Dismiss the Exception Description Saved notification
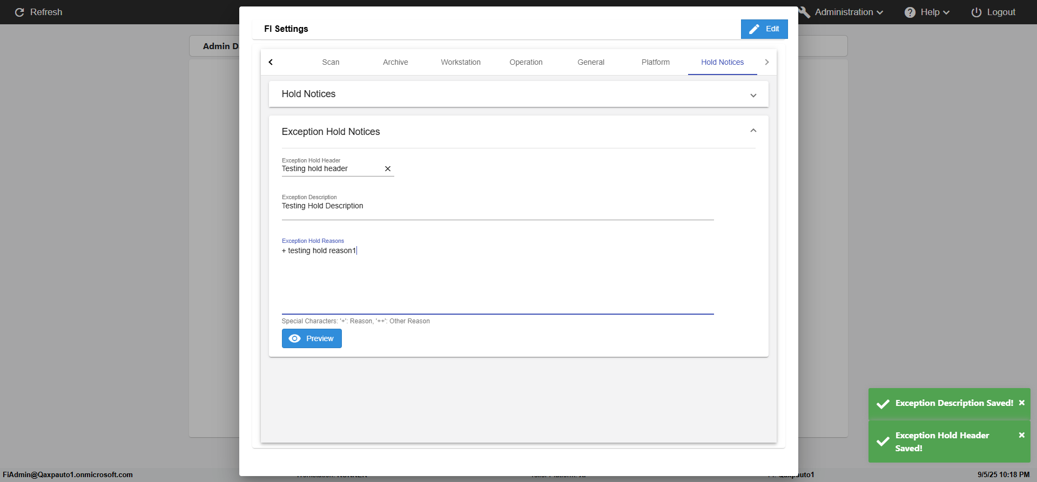 tap(1022, 403)
